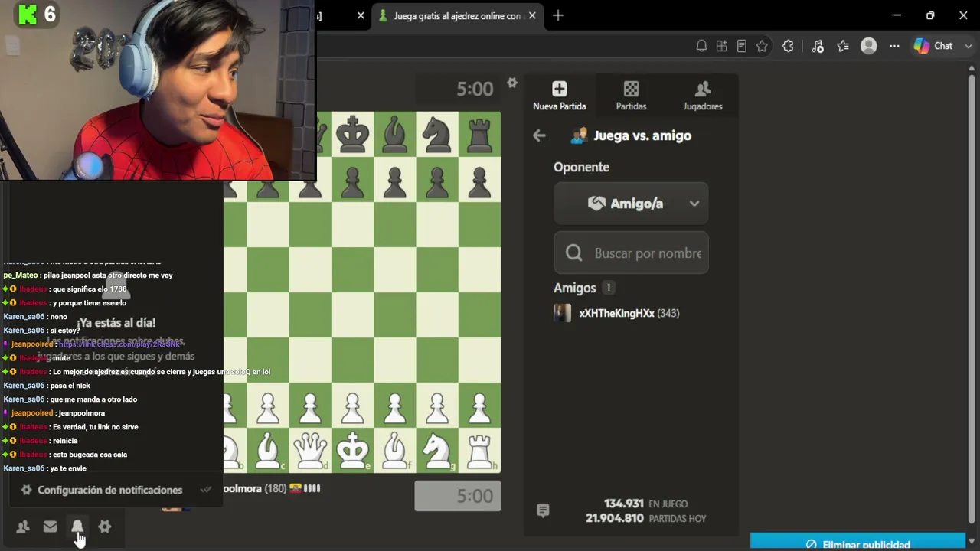The width and height of the screenshot is (980, 551).
Task: Open the media control music note icon
Action: point(818,46)
